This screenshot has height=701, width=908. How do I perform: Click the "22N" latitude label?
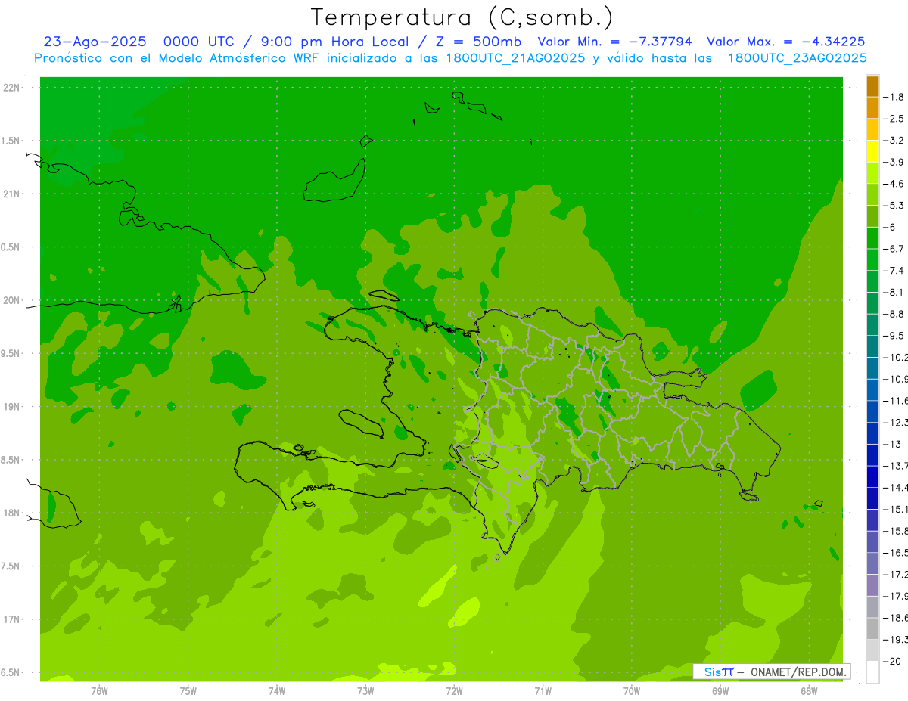click(x=11, y=88)
